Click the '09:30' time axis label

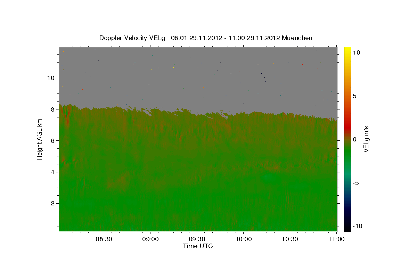pyautogui.click(x=197, y=239)
